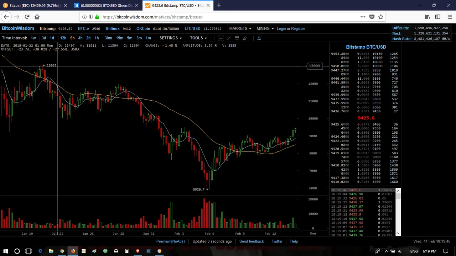Open the OKCoin market link
This screenshot has width=456, height=256.
point(143,28)
